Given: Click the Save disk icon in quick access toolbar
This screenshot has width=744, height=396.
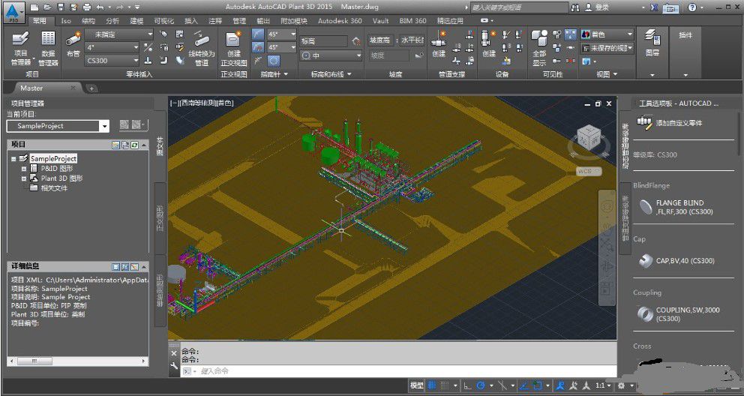Looking at the screenshot, I should tap(60, 7).
